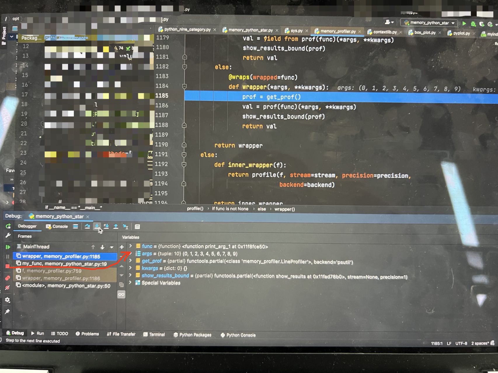Fold the wrapper function at line 1184

click(184, 86)
